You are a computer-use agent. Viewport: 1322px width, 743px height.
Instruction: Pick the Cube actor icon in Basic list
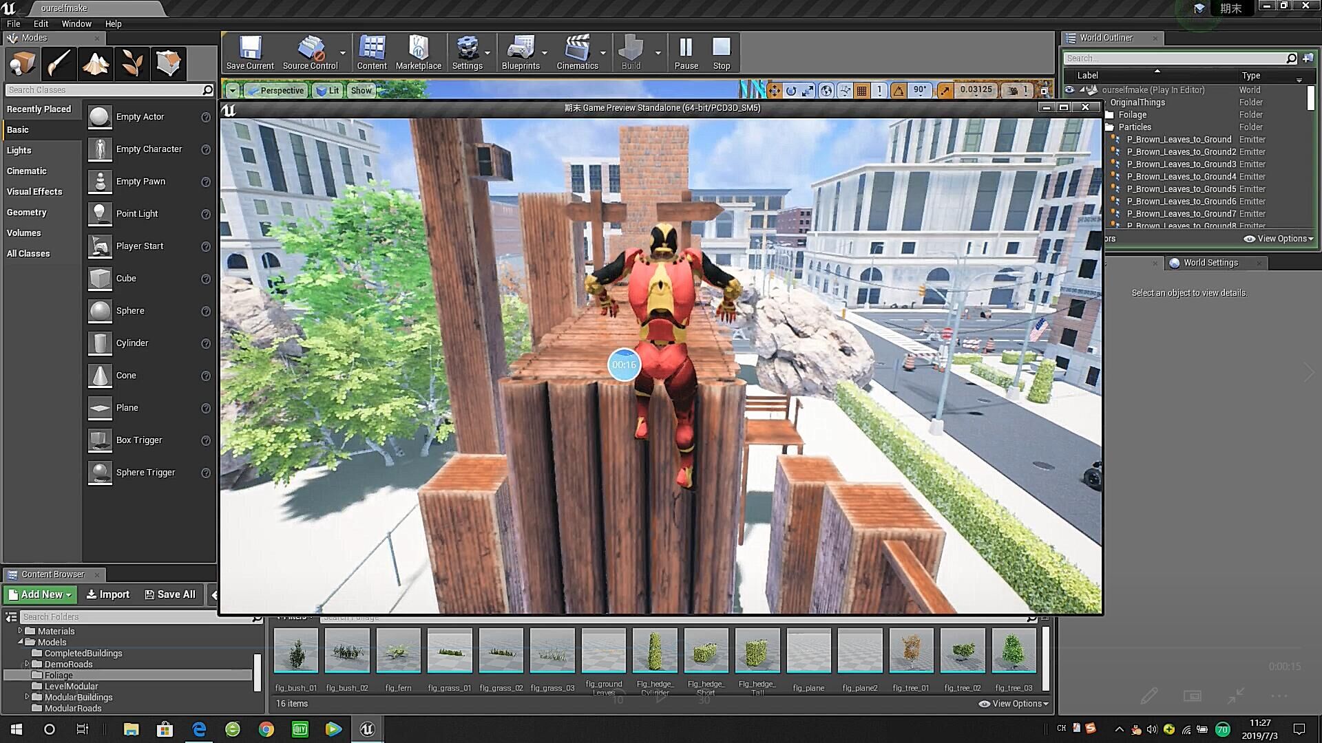point(100,279)
